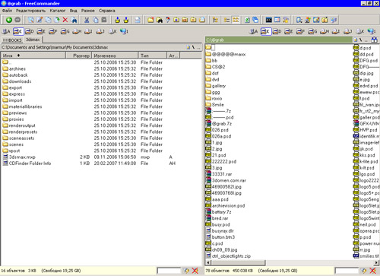380x276 pixels.
Task: Open the DOS prompt console icon
Action: click(x=269, y=20)
